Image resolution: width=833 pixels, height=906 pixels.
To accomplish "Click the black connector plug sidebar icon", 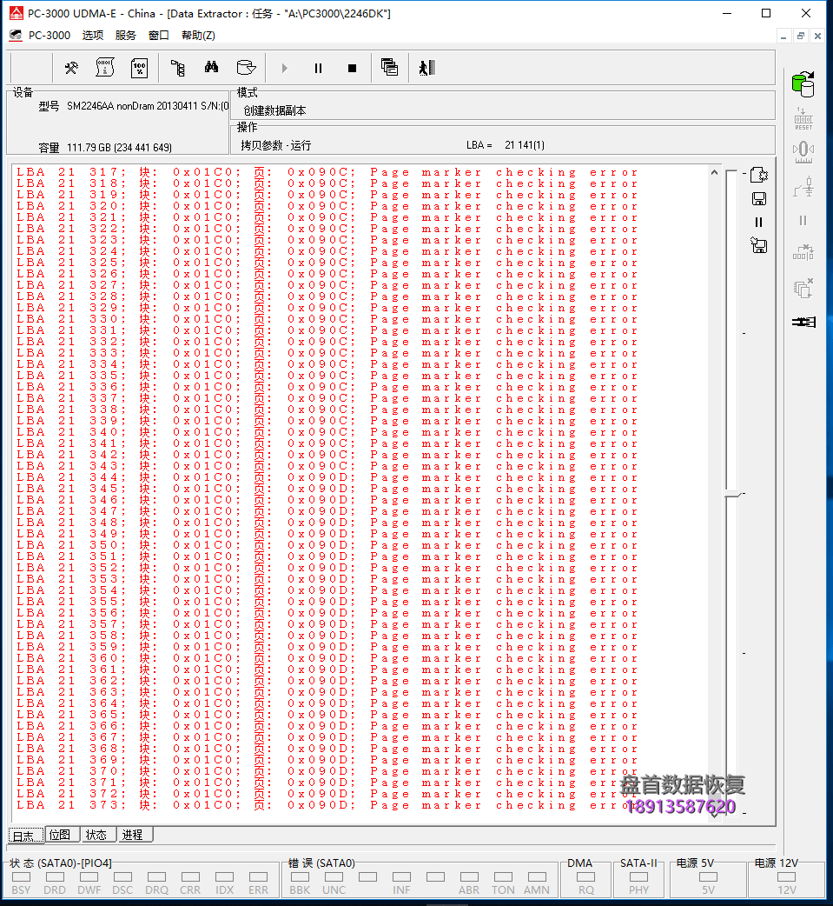I will [x=803, y=322].
